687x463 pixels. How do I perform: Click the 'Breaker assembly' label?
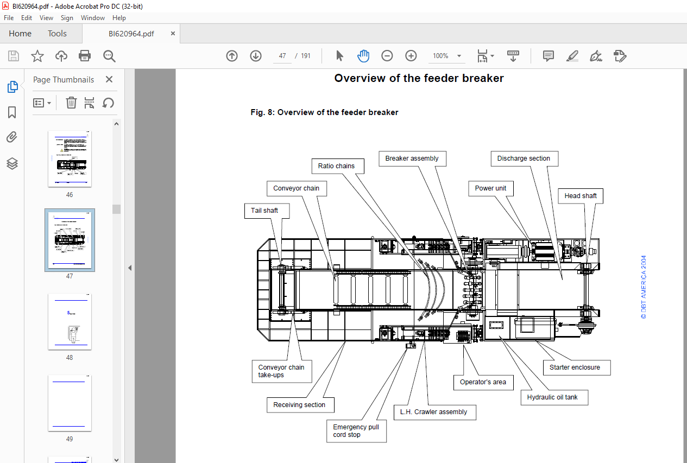click(x=412, y=158)
